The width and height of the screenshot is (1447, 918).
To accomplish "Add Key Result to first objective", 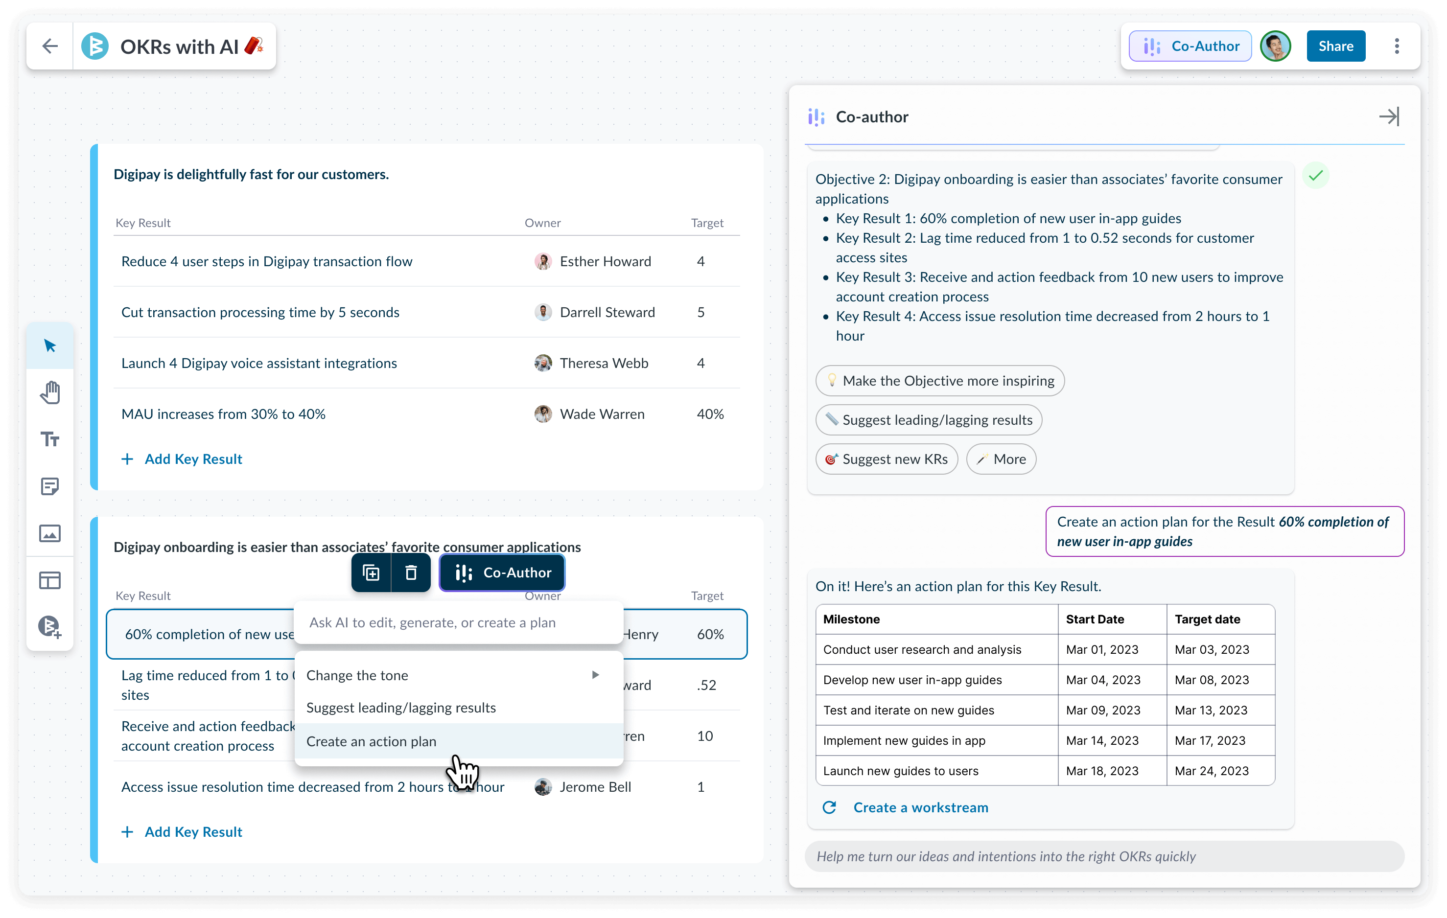I will (182, 459).
